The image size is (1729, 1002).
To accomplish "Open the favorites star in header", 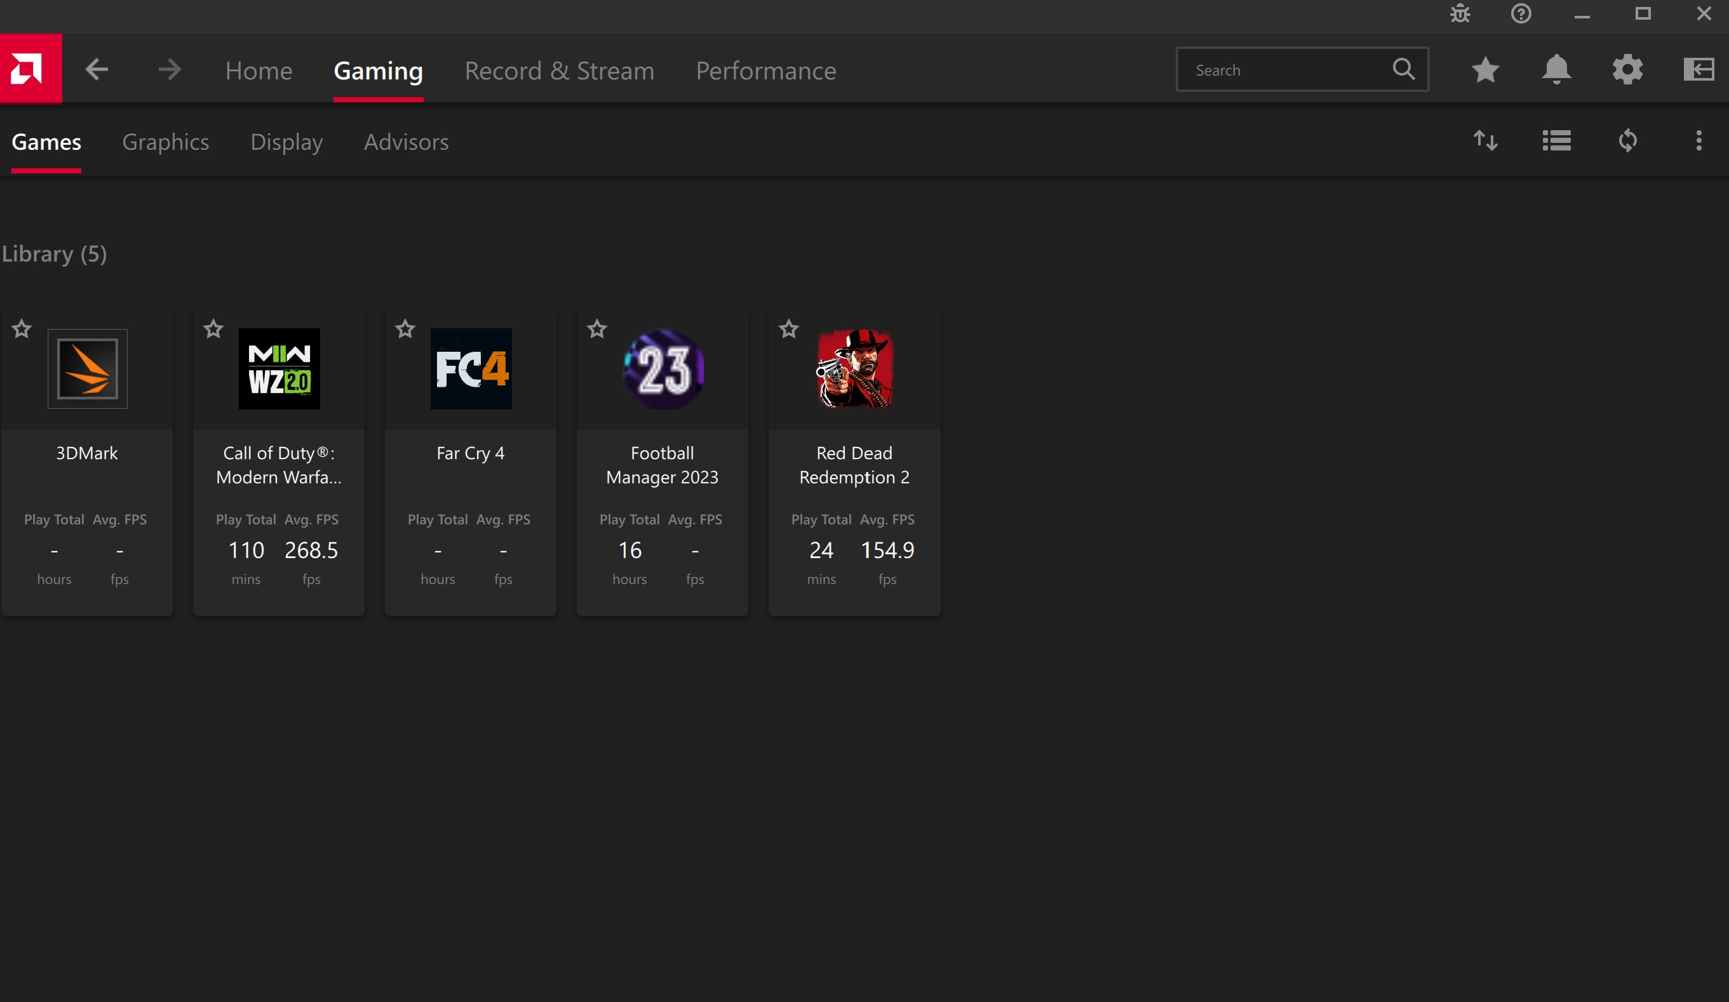I will coord(1484,69).
